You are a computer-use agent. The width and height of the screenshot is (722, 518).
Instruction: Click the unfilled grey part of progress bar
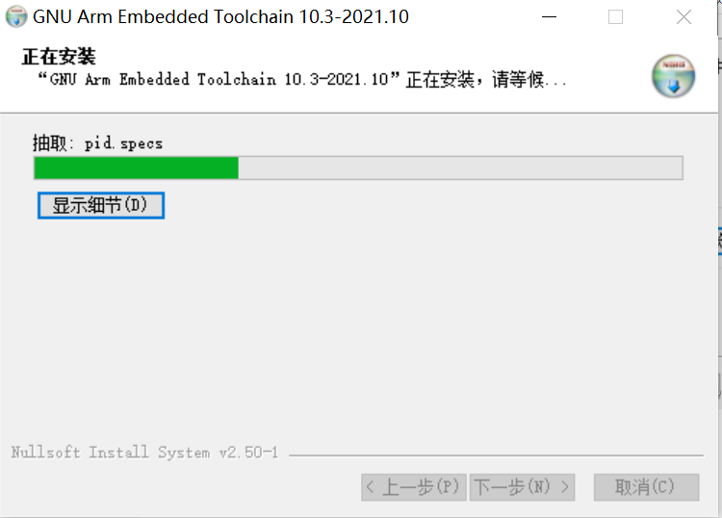click(x=460, y=168)
